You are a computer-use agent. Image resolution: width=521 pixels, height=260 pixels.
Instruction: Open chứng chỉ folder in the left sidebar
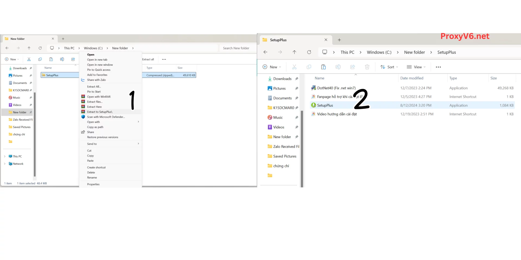click(17, 134)
